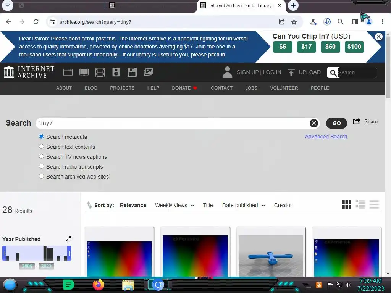Share this page from address bar

tap(281, 22)
